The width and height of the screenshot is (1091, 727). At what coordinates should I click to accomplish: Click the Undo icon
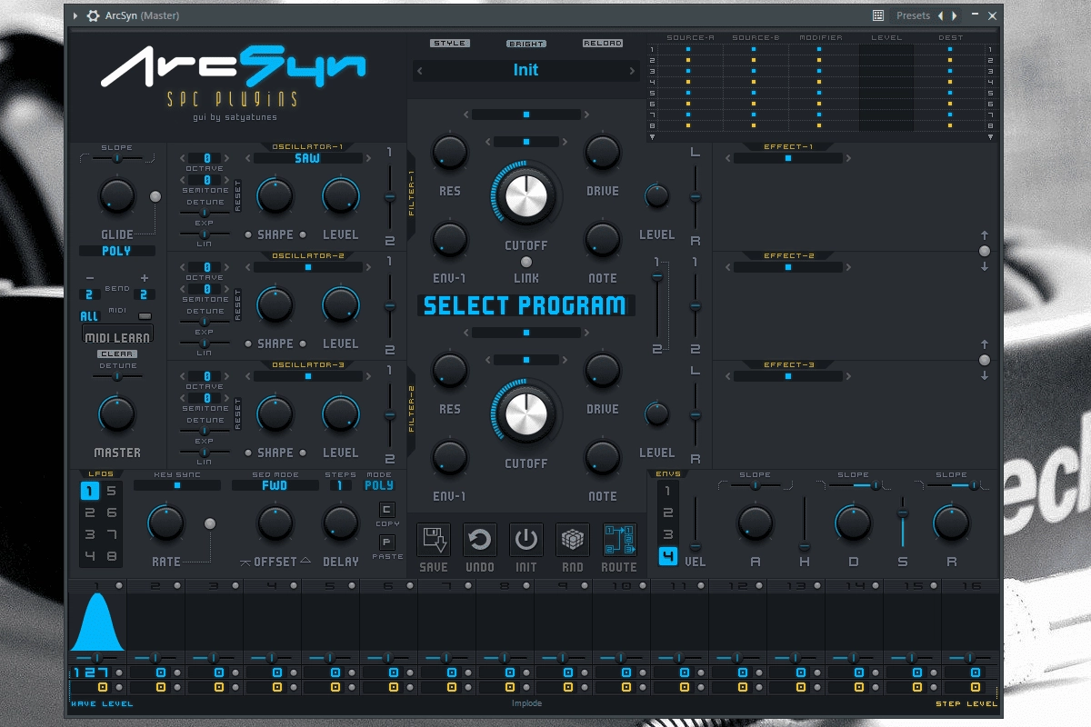click(x=480, y=540)
